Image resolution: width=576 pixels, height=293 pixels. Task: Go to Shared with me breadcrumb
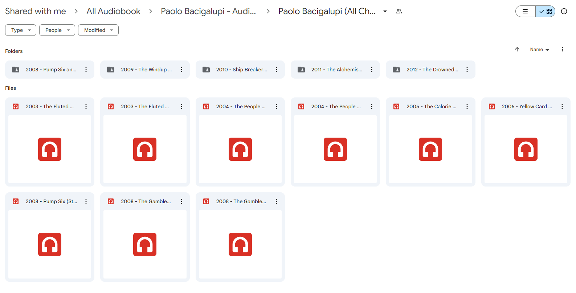pos(36,11)
